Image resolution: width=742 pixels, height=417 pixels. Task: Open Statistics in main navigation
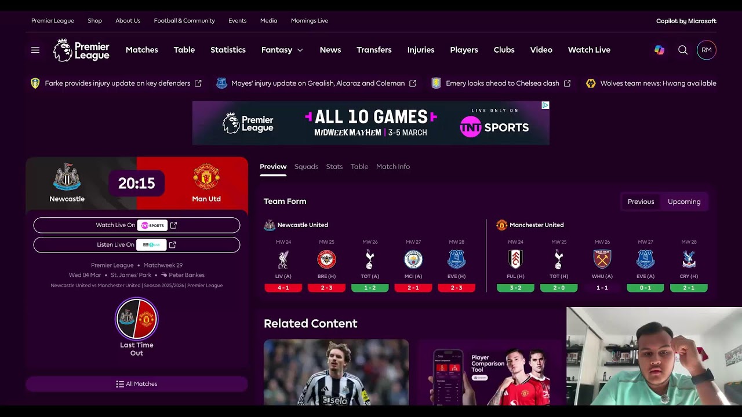pos(228,50)
